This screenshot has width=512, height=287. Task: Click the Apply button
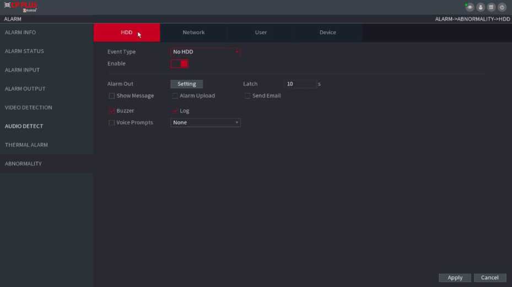455,278
